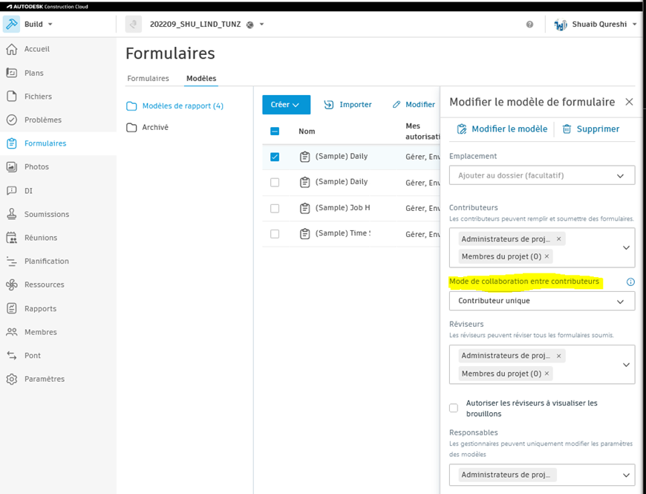
Task: Click the Paramètres gear icon
Action: point(16,379)
